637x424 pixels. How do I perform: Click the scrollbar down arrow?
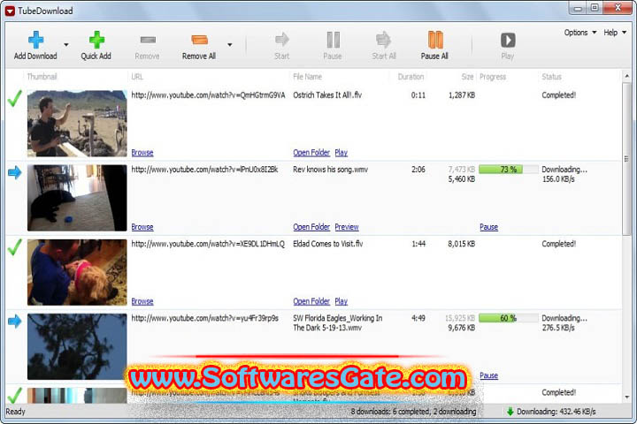point(626,397)
